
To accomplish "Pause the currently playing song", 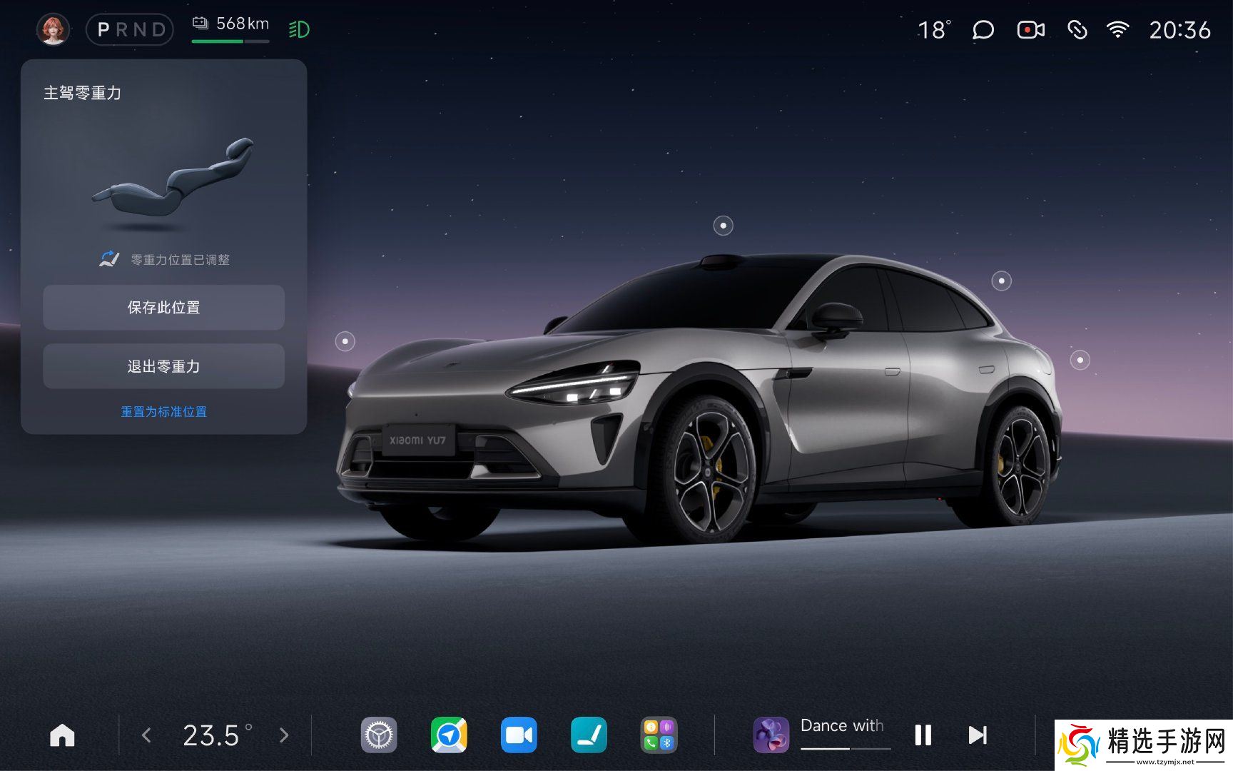I will coord(923,735).
